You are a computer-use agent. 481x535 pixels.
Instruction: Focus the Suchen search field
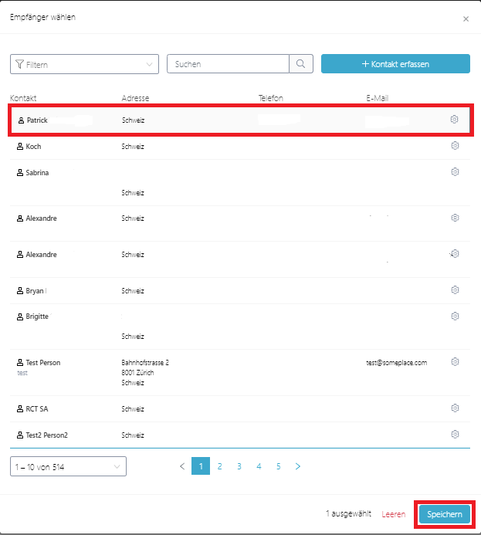click(229, 64)
